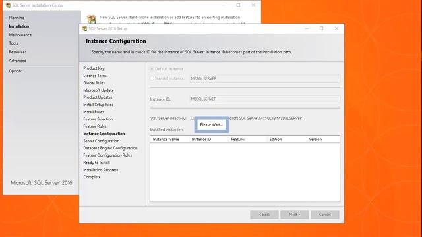The height and width of the screenshot is (237, 422).
Task: Select the Install Rules setup step
Action: (x=94, y=112)
